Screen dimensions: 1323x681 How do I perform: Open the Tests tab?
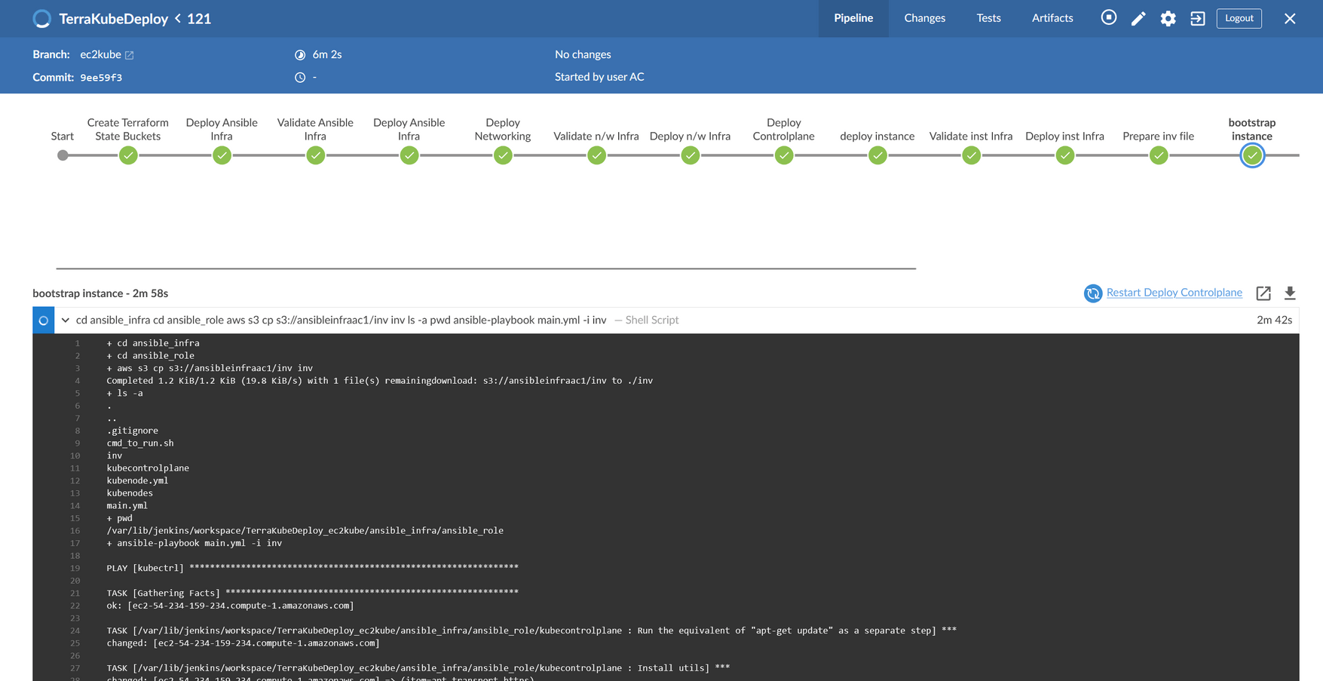coord(988,18)
